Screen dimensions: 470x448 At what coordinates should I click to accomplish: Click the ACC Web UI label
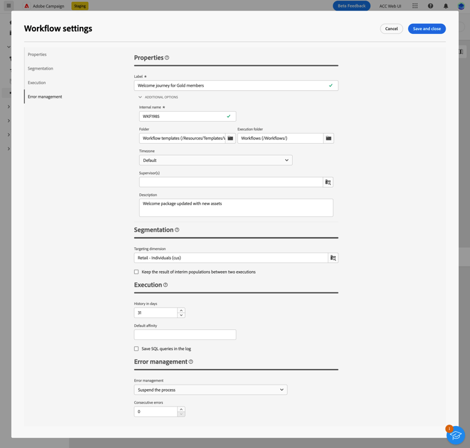[390, 6]
